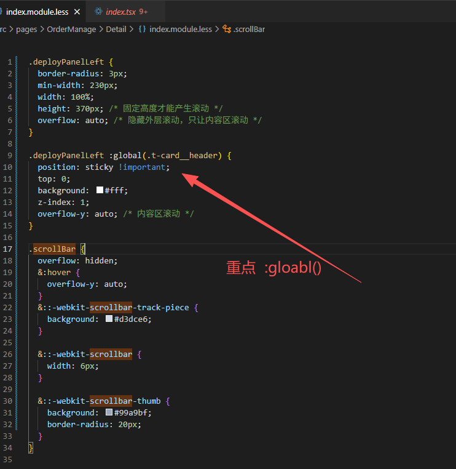The width and height of the screenshot is (456, 469).
Task: Click the overflow: hidden declaration
Action: (77, 260)
